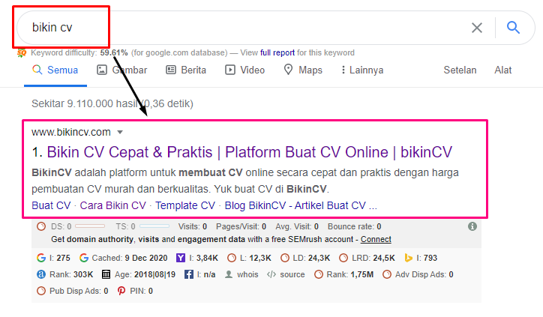Click Google index icon with value 275
Screen dimensions: 543x317
41,258
